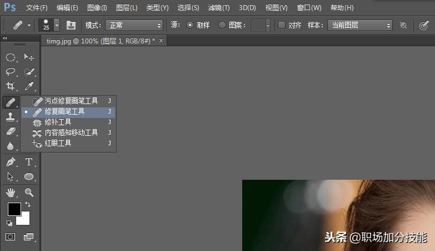Open the 滤镜(T) menu
Viewport: 435px width, 251px height.
tap(219, 7)
